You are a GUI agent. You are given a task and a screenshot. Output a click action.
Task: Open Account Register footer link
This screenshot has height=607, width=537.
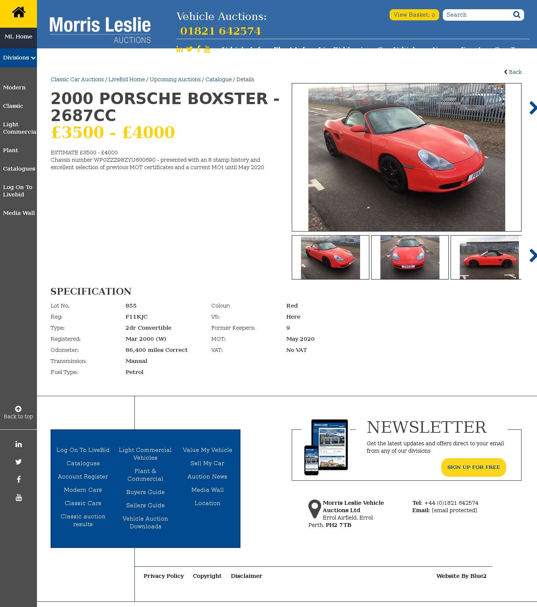(x=83, y=477)
